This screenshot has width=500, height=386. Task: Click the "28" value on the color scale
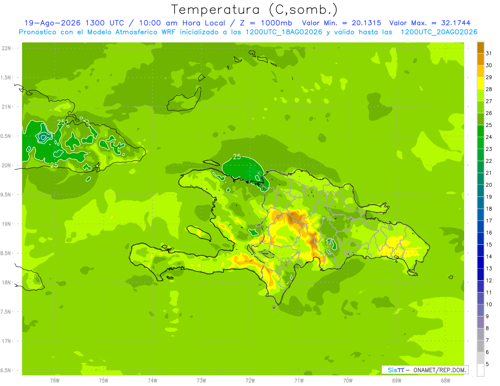point(489,89)
